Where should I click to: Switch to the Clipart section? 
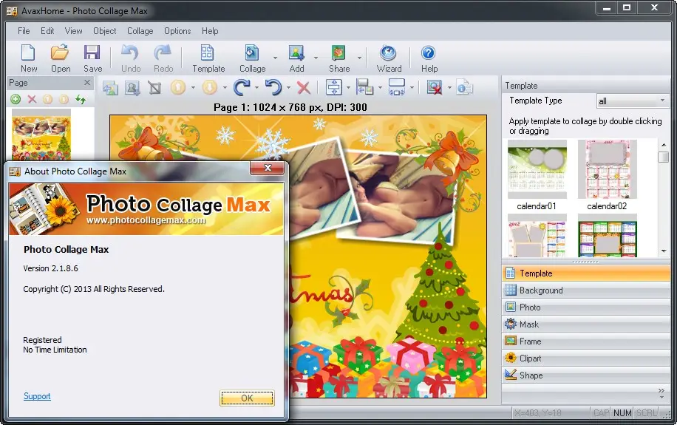[586, 358]
